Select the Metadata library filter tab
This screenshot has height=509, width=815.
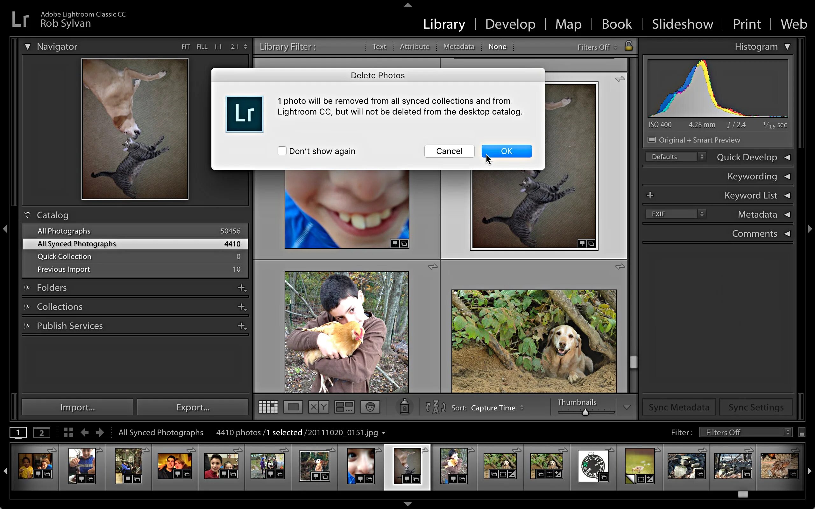(x=458, y=46)
